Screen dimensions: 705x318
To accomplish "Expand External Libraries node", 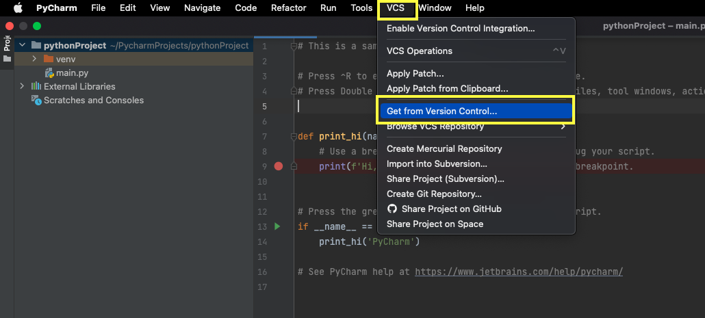I will point(22,86).
